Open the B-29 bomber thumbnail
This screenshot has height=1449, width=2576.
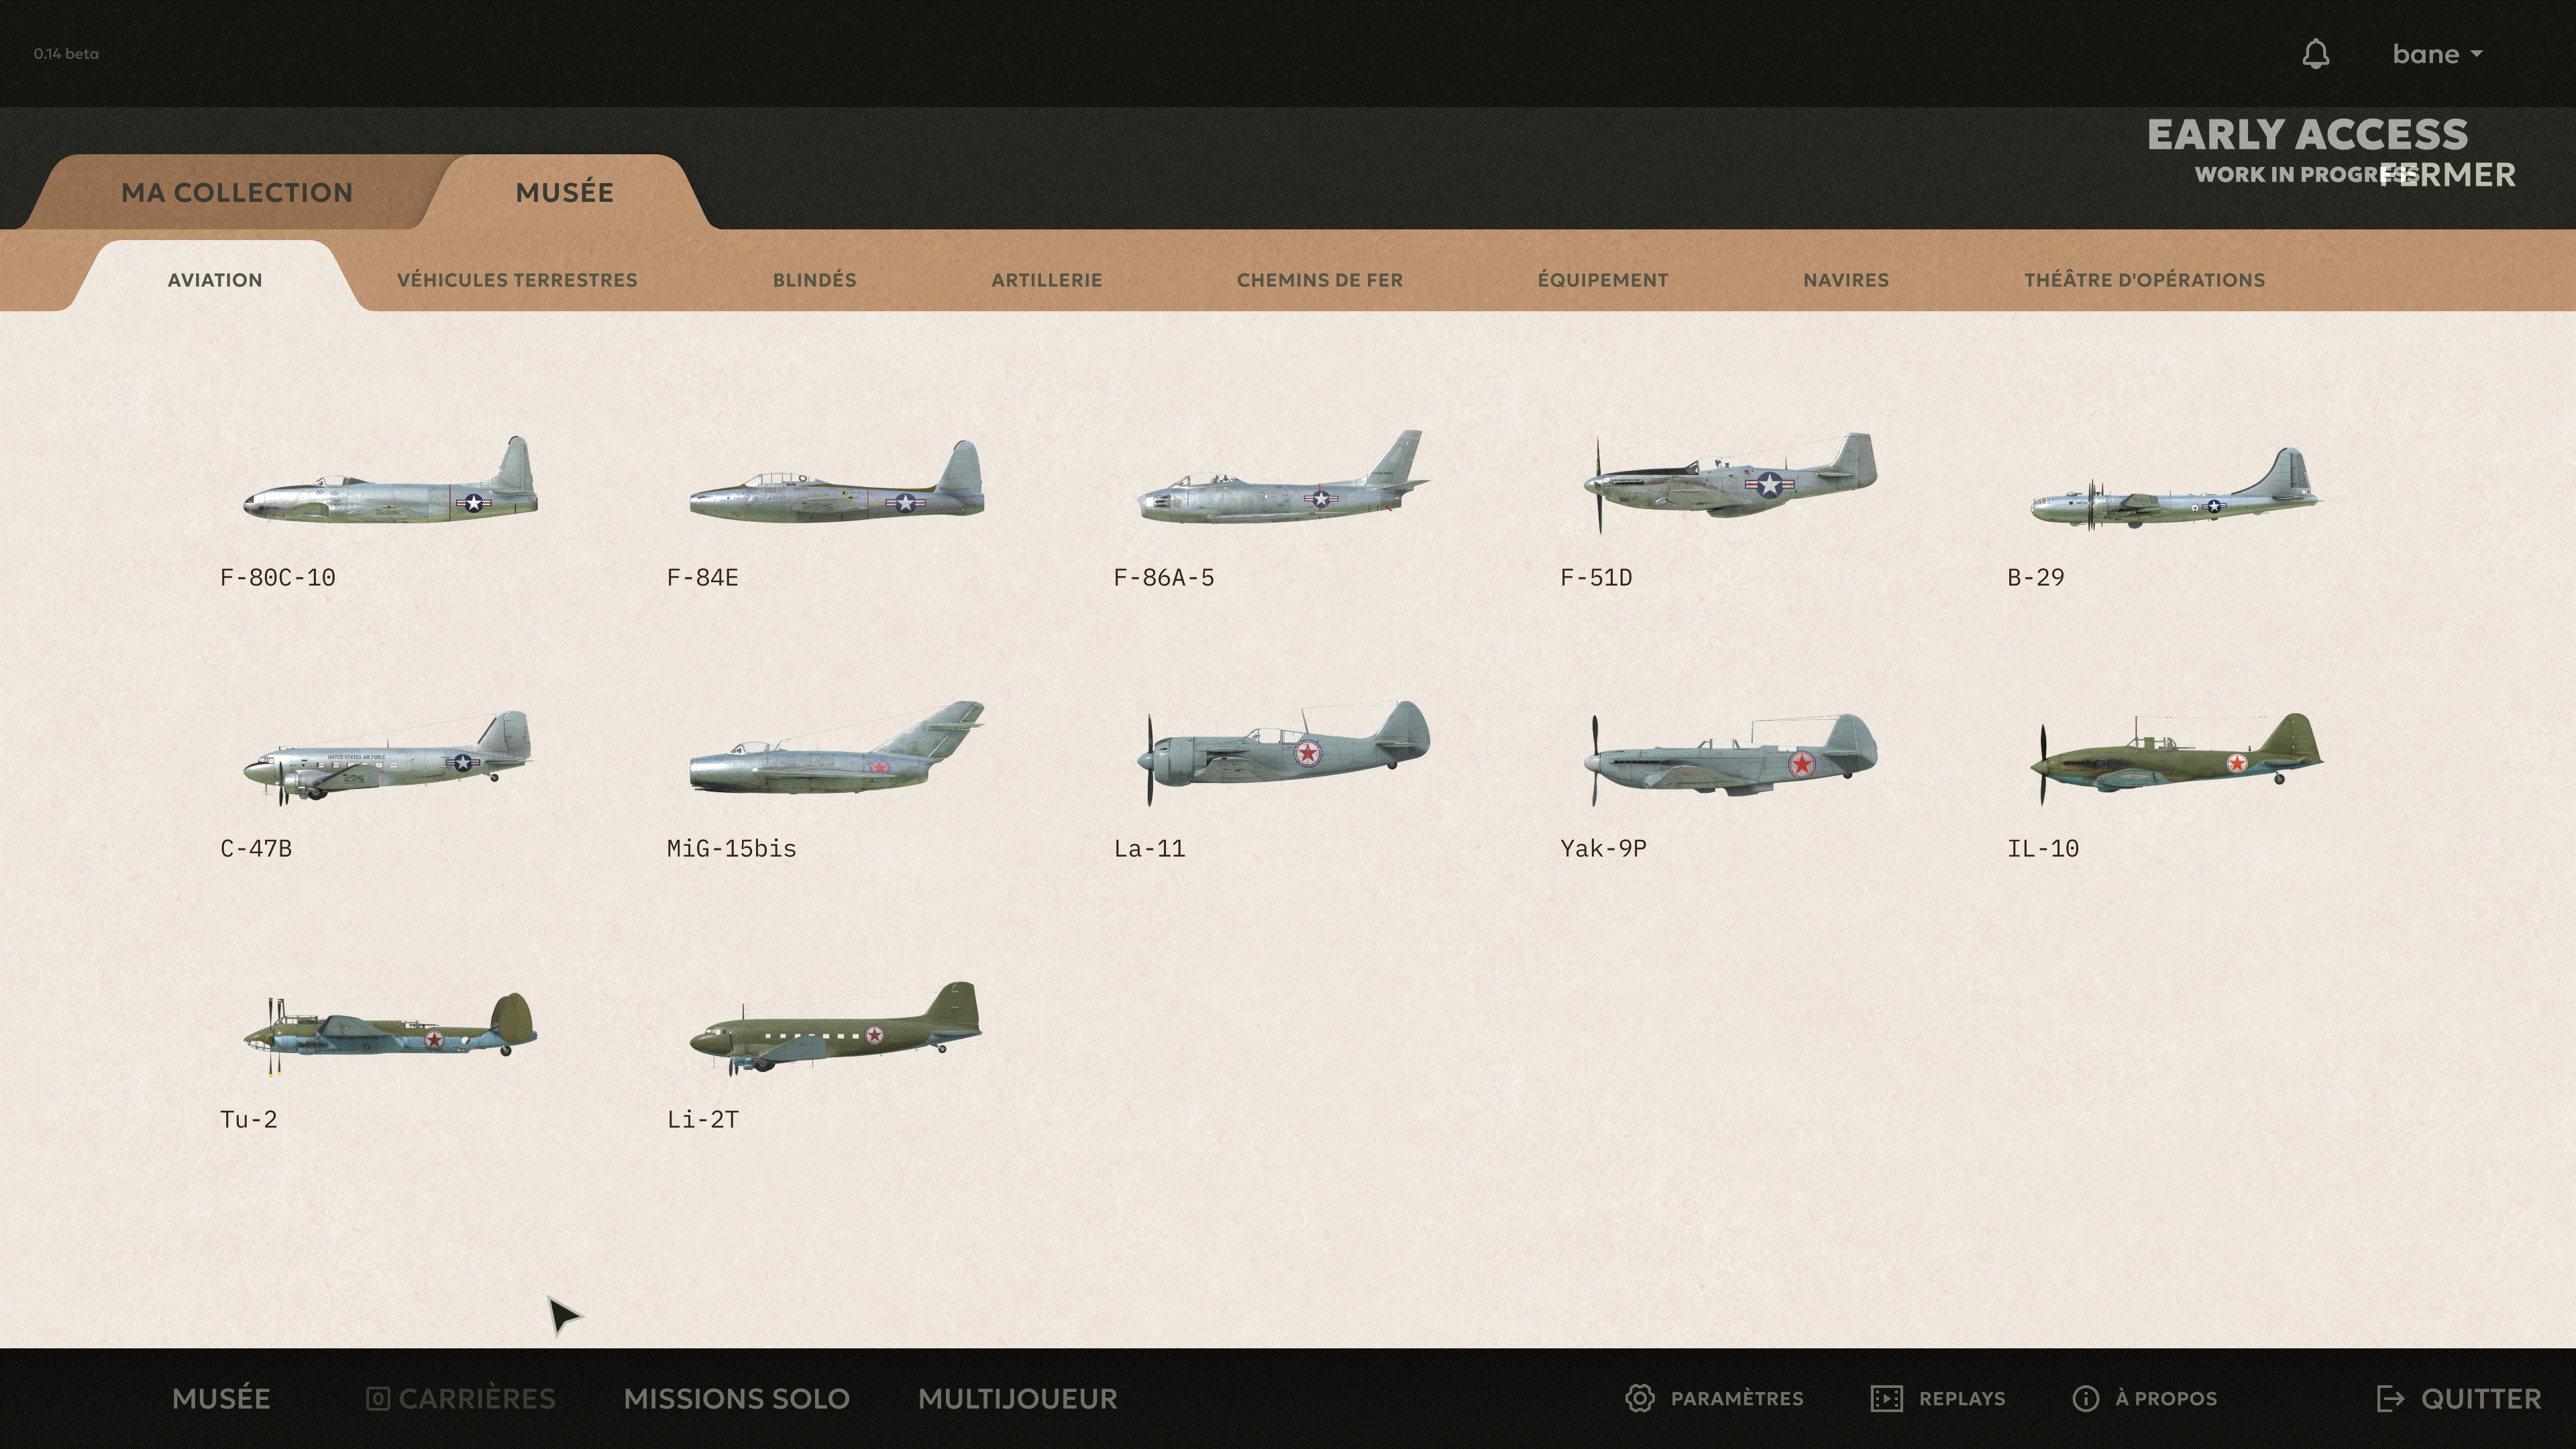point(2176,488)
